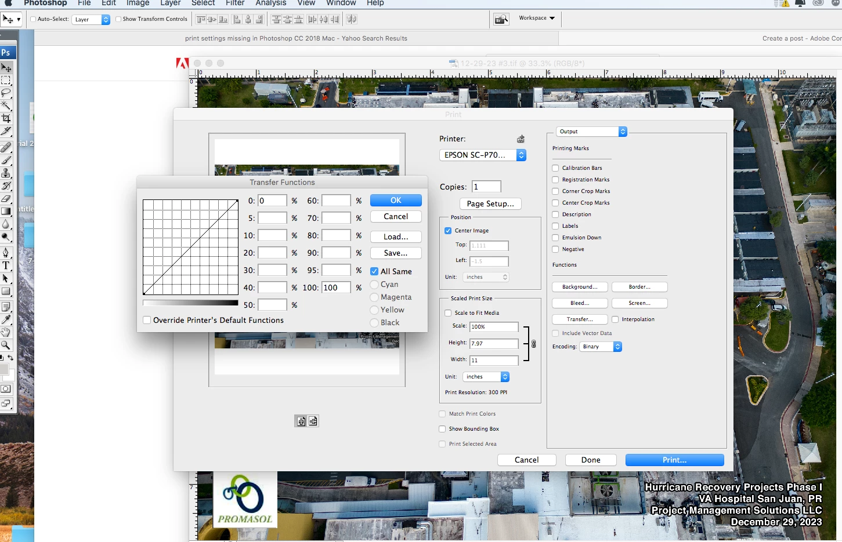Open Adobe Bridge from options bar
The image size is (842, 542).
(x=501, y=19)
